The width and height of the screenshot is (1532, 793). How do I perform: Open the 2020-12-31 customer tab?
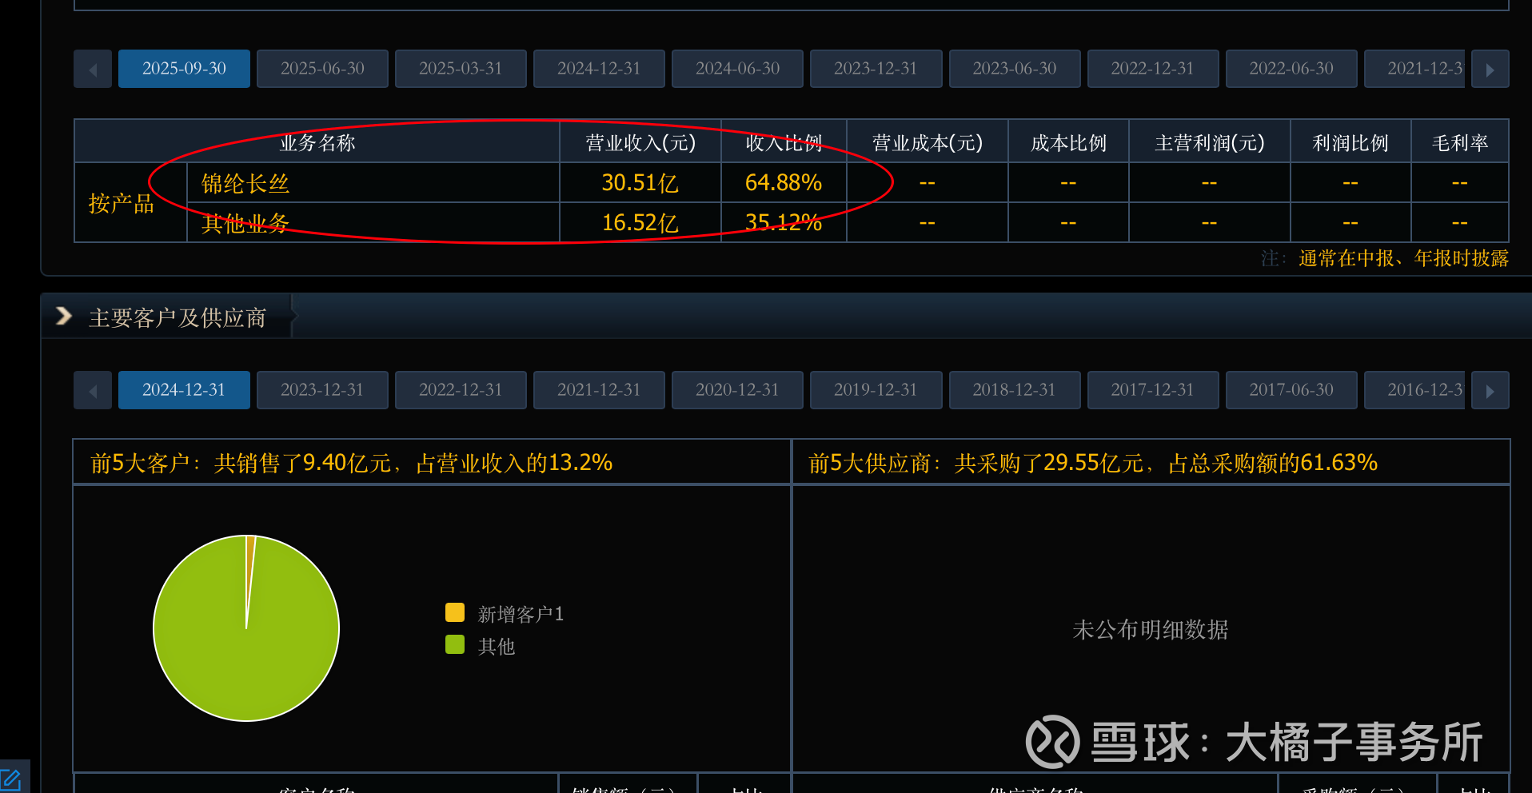click(737, 390)
